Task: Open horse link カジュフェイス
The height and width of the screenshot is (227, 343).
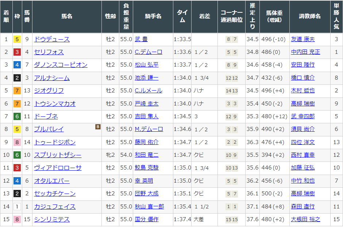Action: tap(55, 207)
